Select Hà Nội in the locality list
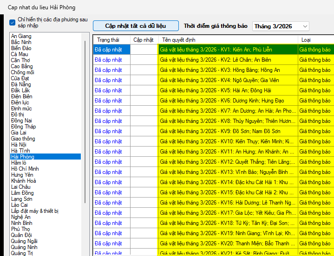334x256 pixels. (19, 145)
